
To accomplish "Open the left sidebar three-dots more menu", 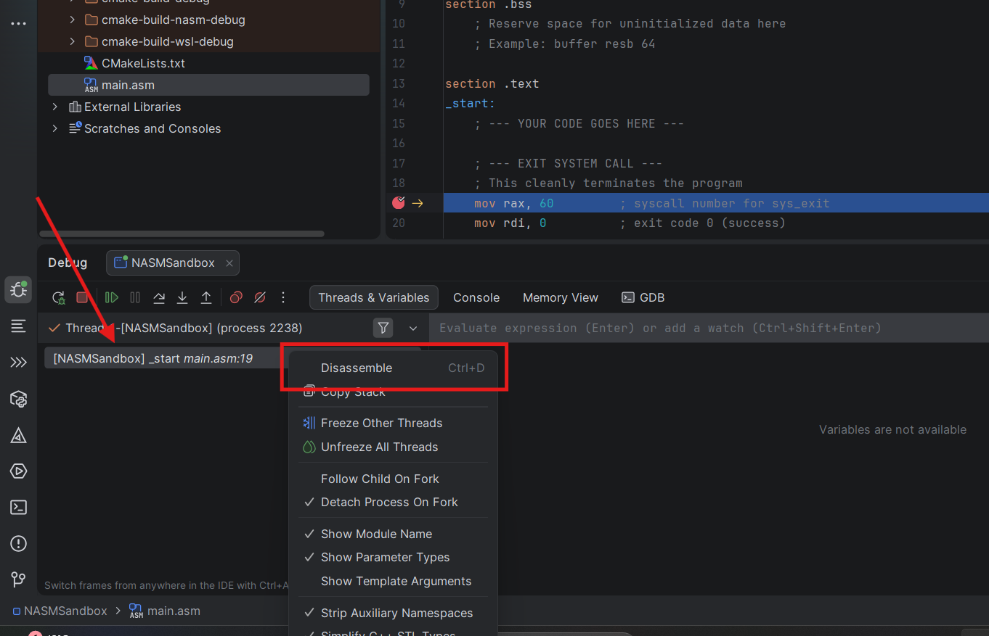I will pyautogui.click(x=18, y=24).
